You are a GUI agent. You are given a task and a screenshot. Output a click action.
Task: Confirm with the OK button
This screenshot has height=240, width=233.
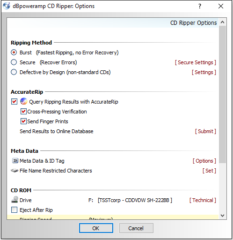tap(96, 228)
